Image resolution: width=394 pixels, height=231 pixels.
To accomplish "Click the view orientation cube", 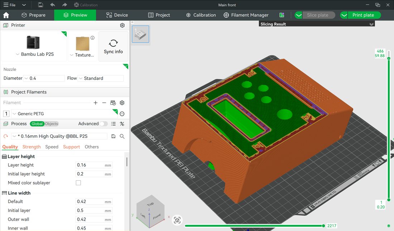I will click(150, 211).
